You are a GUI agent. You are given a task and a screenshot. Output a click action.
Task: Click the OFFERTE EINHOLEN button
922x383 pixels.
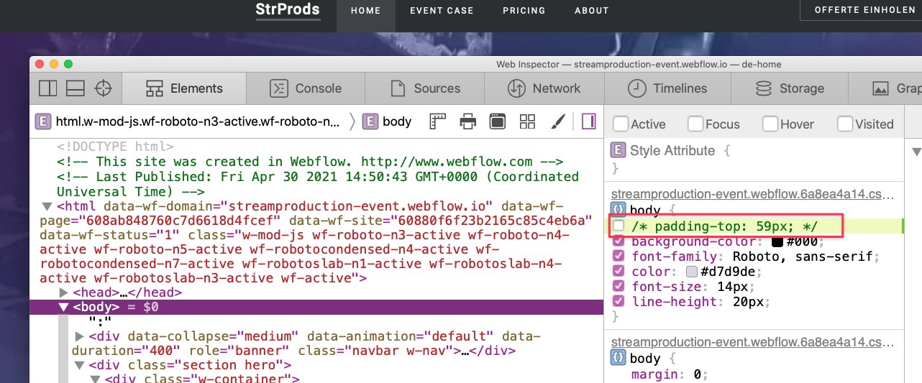(861, 9)
